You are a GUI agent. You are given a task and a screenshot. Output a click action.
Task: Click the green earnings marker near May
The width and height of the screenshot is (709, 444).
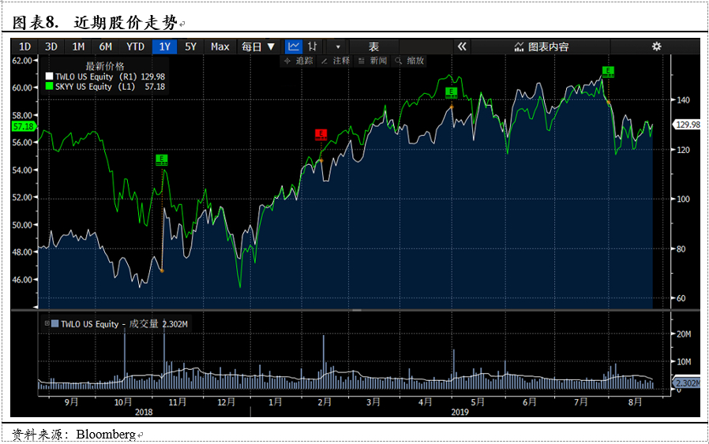tap(451, 92)
